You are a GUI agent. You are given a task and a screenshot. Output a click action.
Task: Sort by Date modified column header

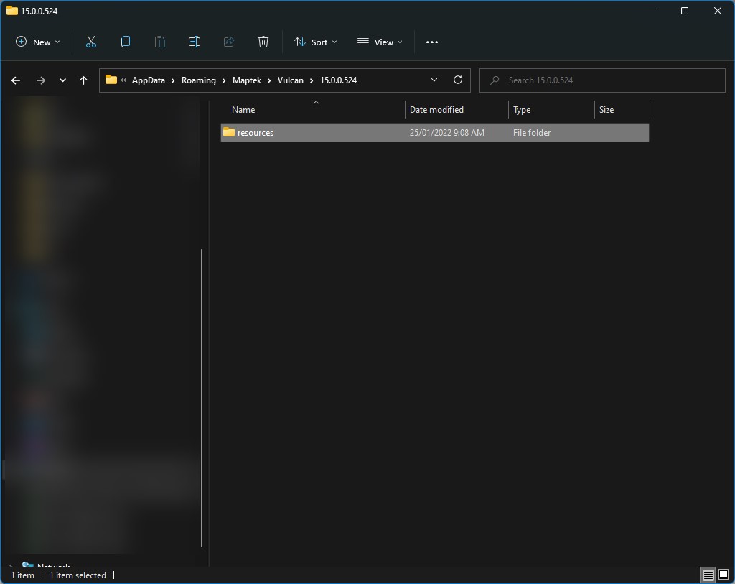[x=436, y=110]
